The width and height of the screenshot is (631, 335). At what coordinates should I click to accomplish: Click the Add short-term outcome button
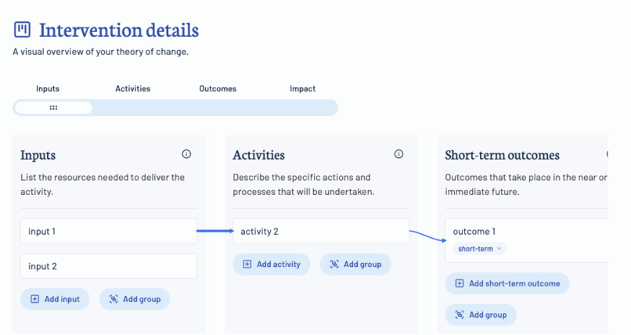[x=507, y=283]
